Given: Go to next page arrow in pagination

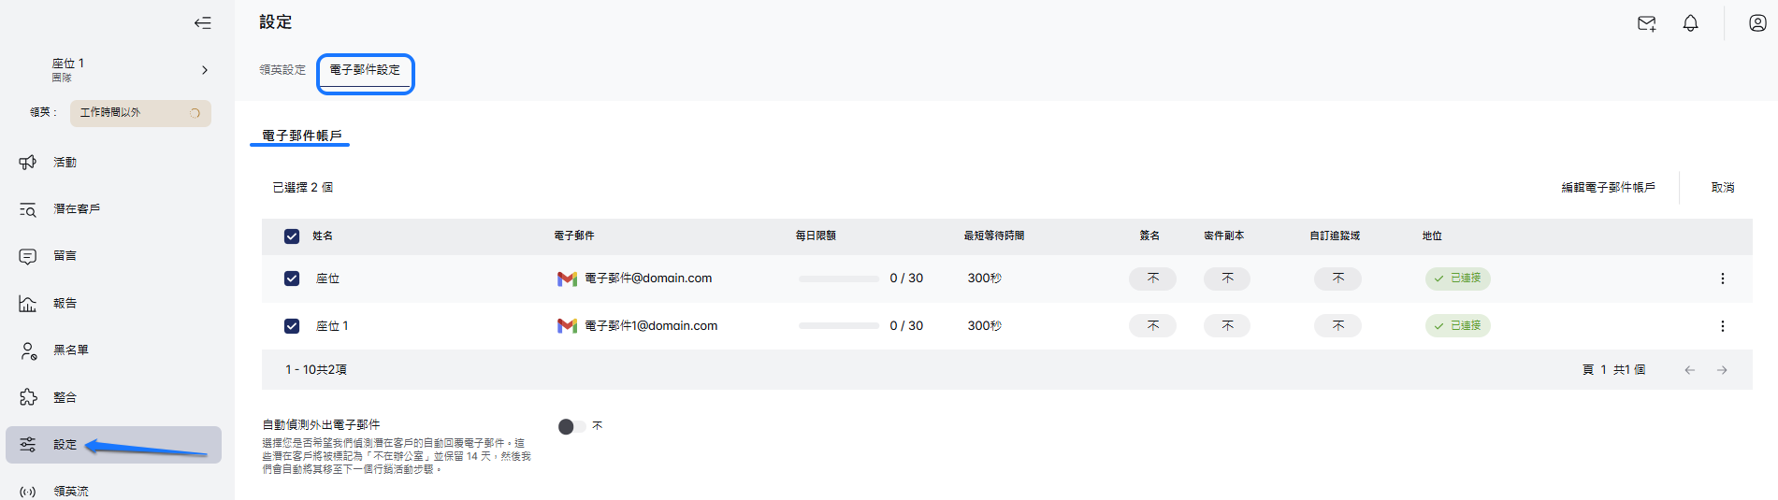Looking at the screenshot, I should point(1721,370).
